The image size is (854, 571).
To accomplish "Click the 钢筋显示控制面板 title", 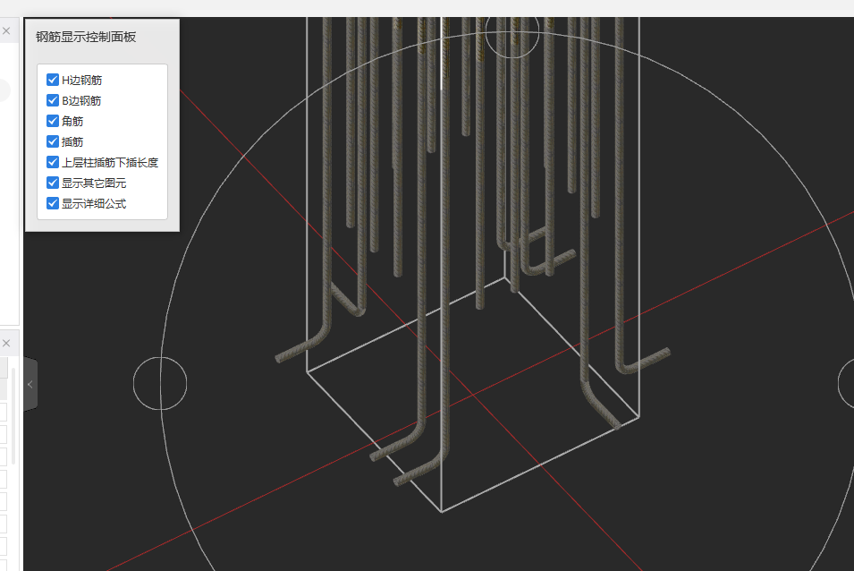I will pyautogui.click(x=86, y=37).
